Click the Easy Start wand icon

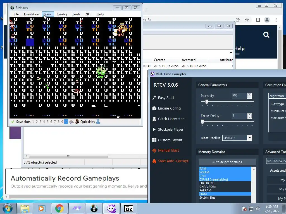pos(154,98)
